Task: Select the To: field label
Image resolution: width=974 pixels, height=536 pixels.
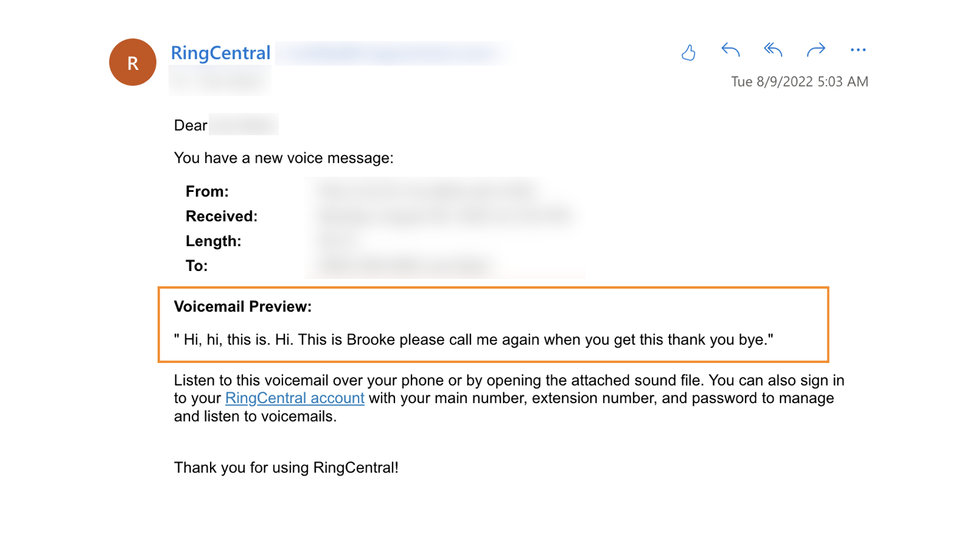Action: click(197, 266)
